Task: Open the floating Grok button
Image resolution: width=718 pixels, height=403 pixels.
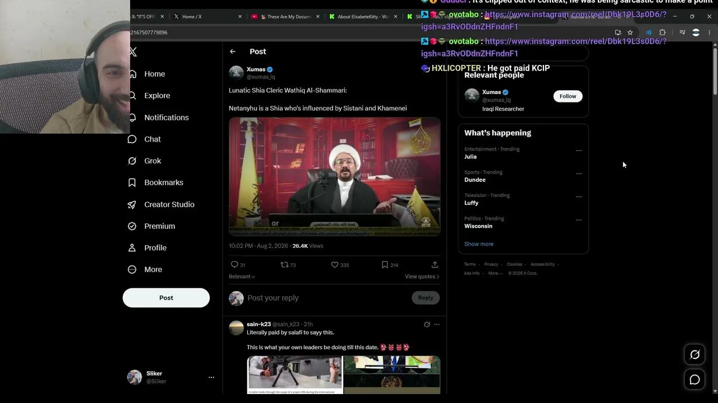Action: (x=694, y=354)
